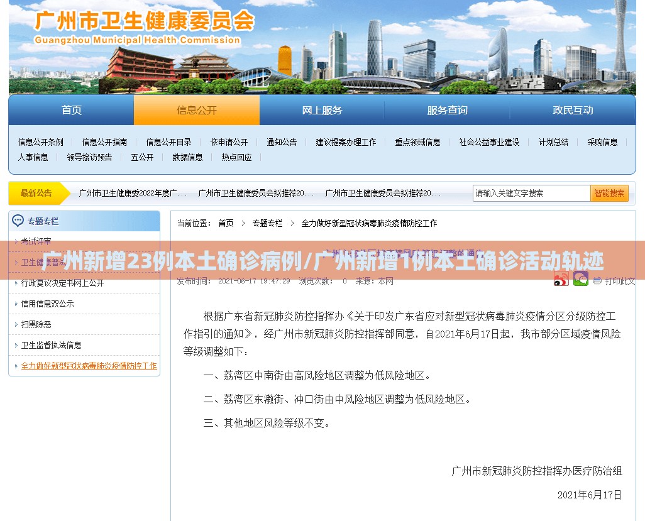Click the WeChat share icon
Viewport: 645px width, 521px height.
click(581, 279)
